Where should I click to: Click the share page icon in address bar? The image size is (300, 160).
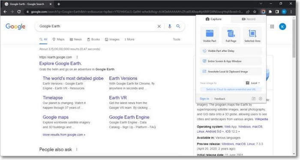tap(248, 12)
